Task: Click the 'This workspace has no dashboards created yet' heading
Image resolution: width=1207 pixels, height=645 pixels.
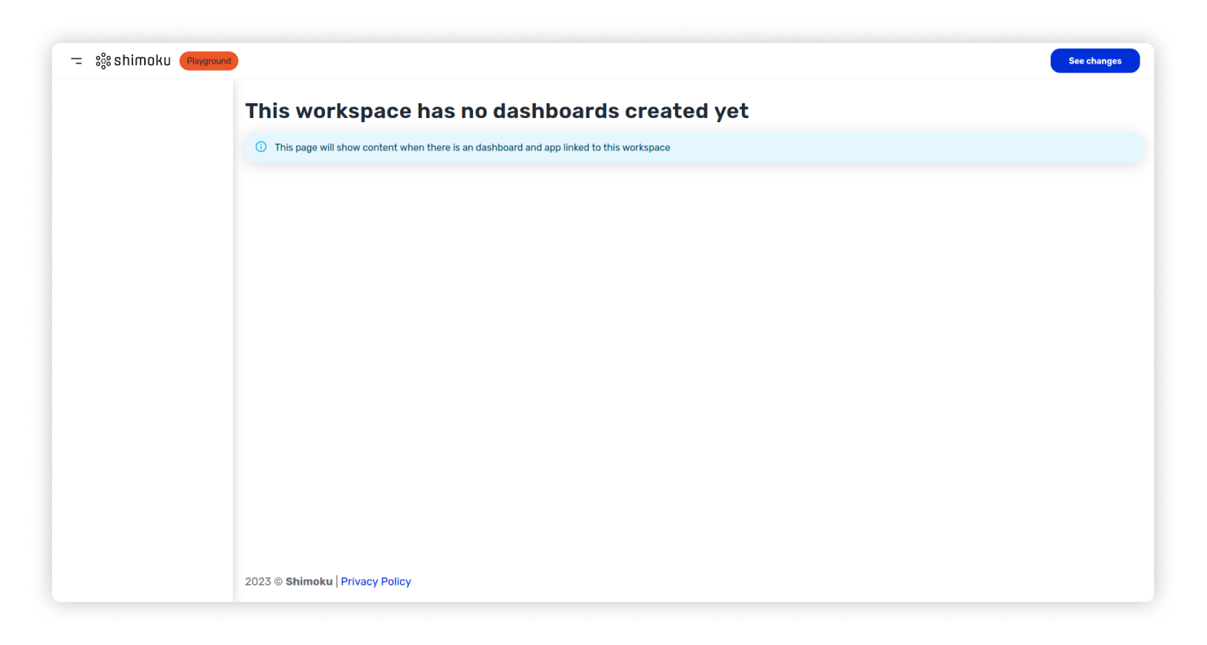Action: coord(497,111)
